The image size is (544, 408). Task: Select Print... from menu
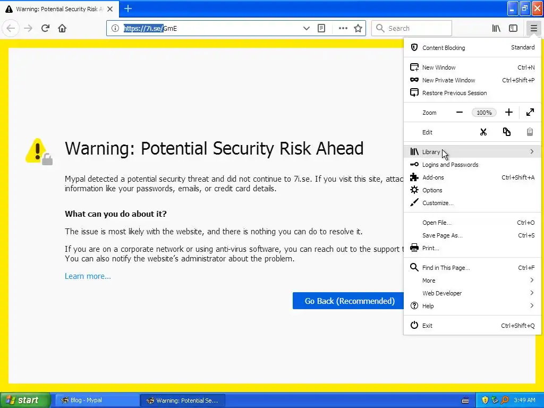click(472, 248)
